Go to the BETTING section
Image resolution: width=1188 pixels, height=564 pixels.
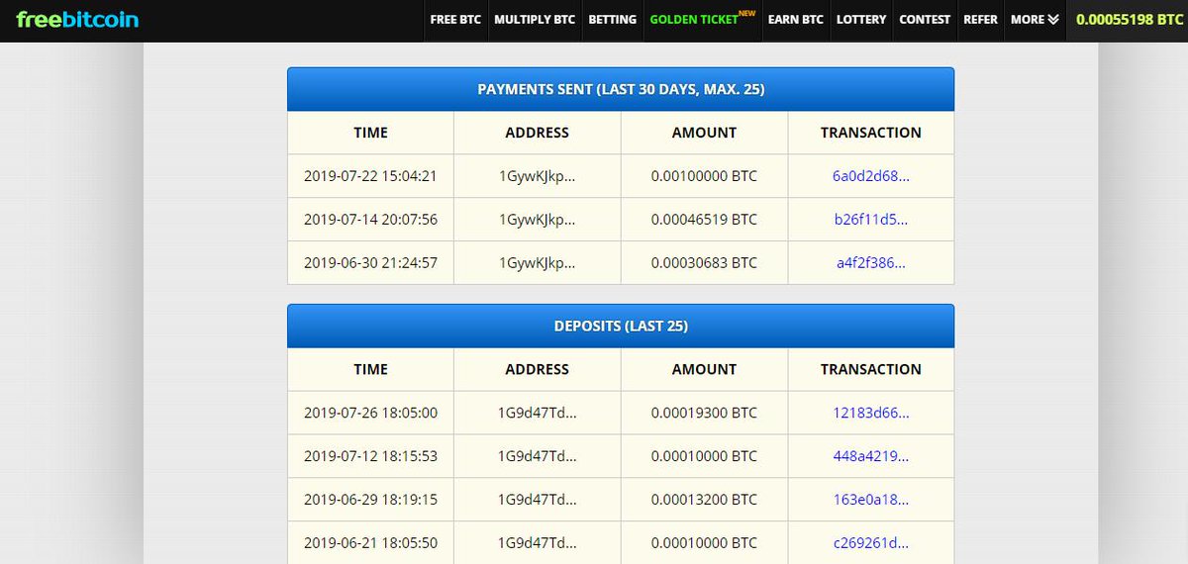tap(612, 20)
